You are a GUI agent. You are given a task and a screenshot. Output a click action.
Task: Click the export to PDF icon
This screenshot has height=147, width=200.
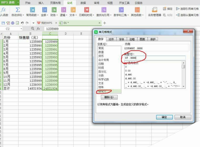pos(8,23)
